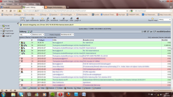The height and width of the screenshot is (97, 173).
Task: Click the Rensa raderade link
Action: click(x=165, y=37)
